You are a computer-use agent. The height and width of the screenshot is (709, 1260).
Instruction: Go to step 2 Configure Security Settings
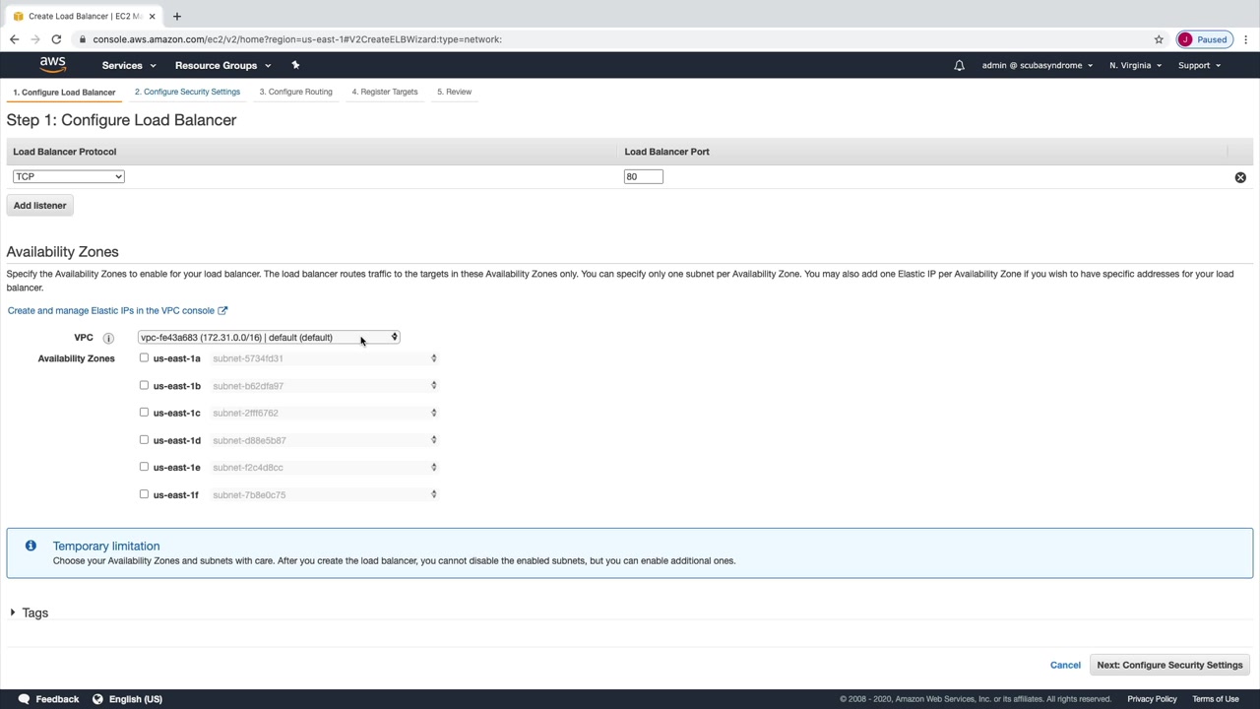coord(187,92)
